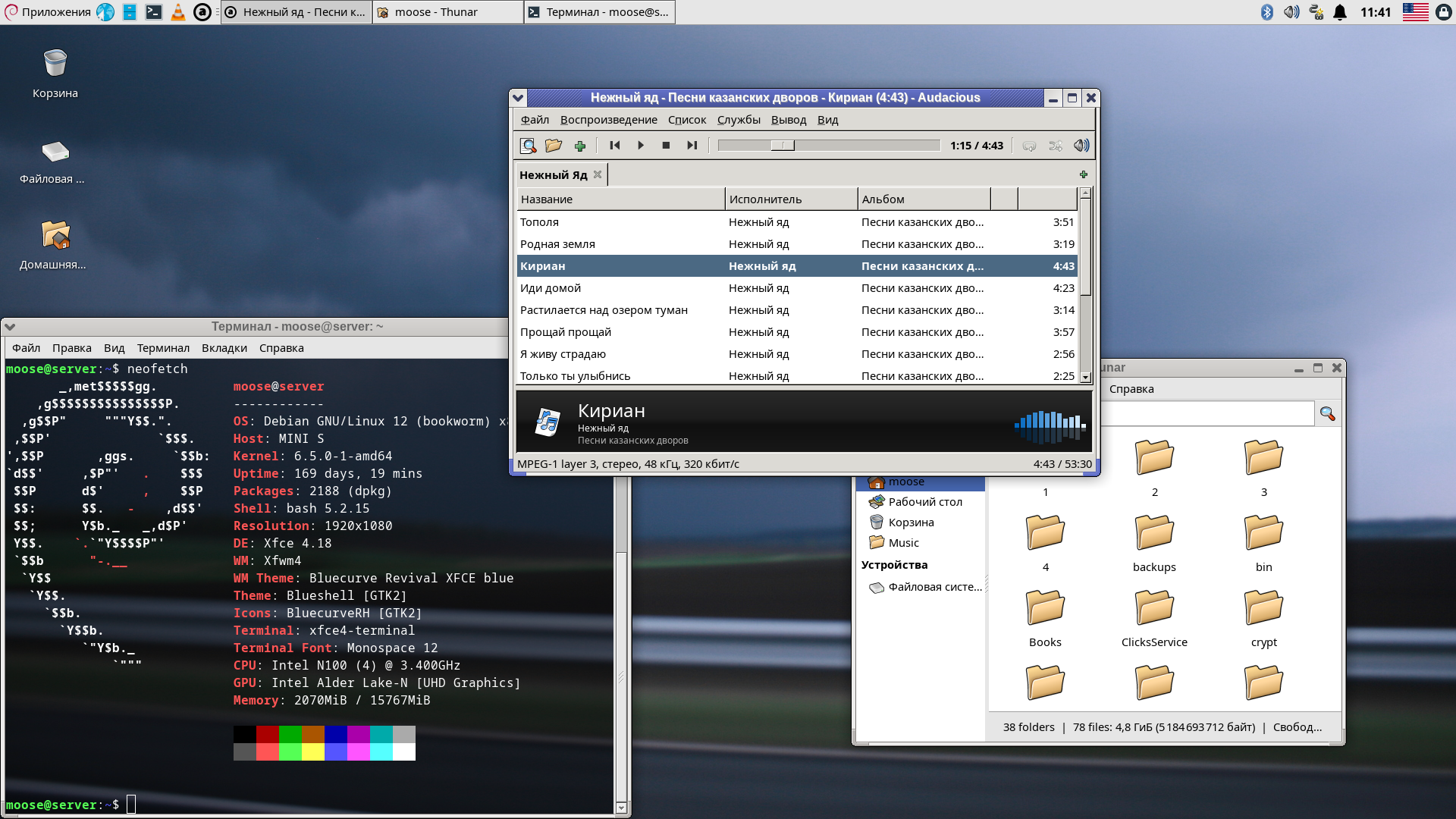
Task: Switch to moose - Thunar in the taskbar
Action: coord(447,12)
